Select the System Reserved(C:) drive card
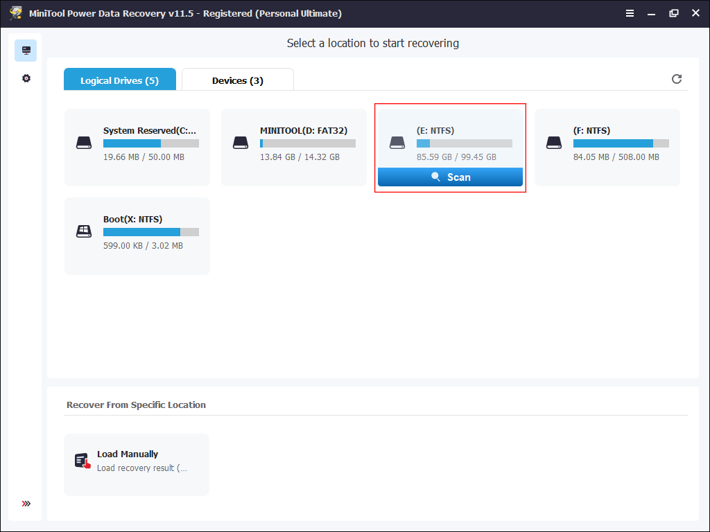This screenshot has width=710, height=532. (x=137, y=148)
